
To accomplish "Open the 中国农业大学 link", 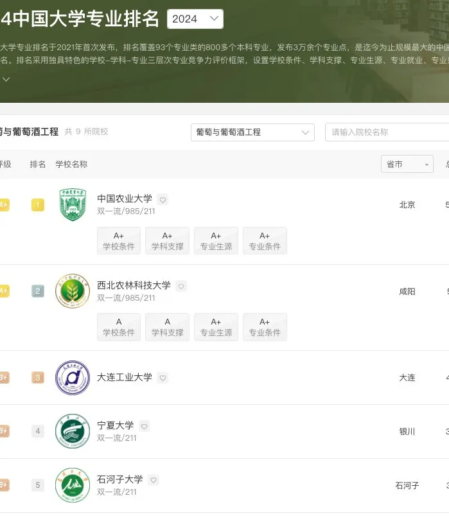I will pos(125,199).
